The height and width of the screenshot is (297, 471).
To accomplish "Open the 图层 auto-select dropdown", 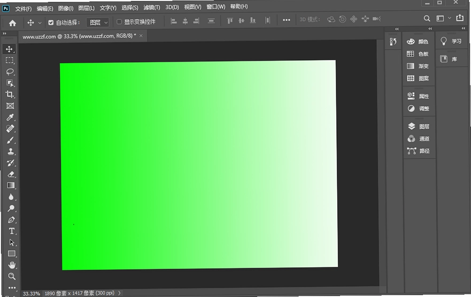I will pos(98,22).
